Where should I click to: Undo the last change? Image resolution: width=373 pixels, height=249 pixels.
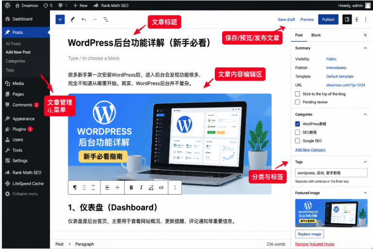(83, 19)
